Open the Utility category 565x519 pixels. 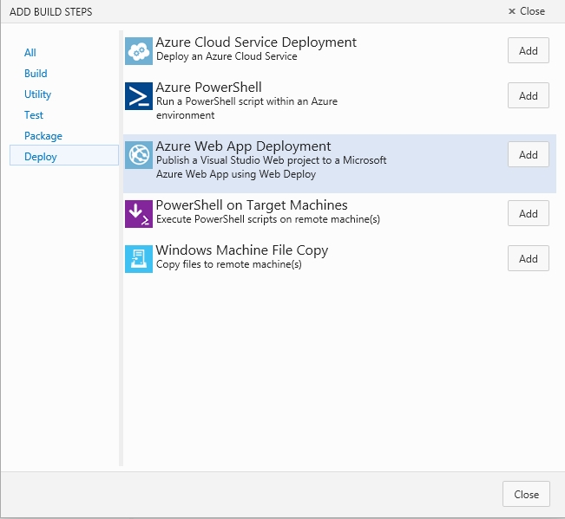point(37,94)
